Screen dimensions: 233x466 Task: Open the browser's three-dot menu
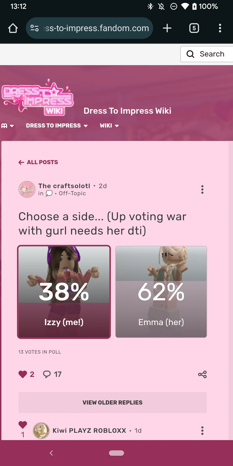[x=220, y=28]
